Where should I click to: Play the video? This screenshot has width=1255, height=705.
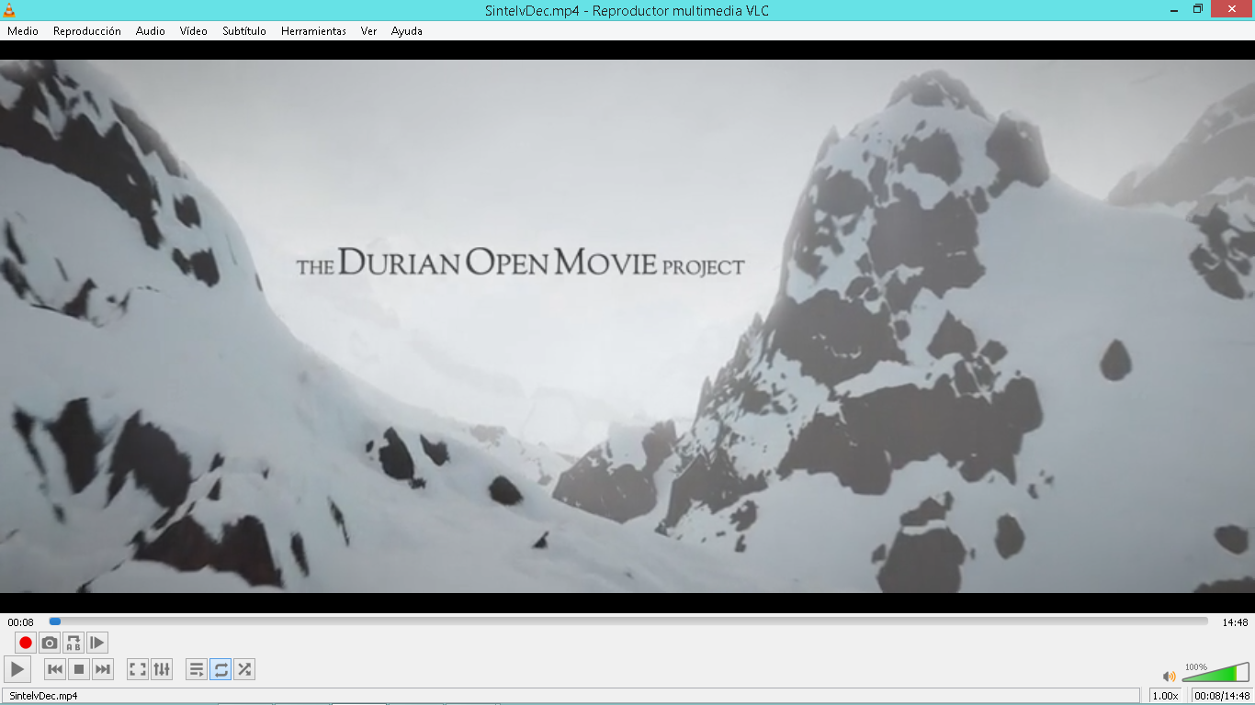pyautogui.click(x=17, y=669)
